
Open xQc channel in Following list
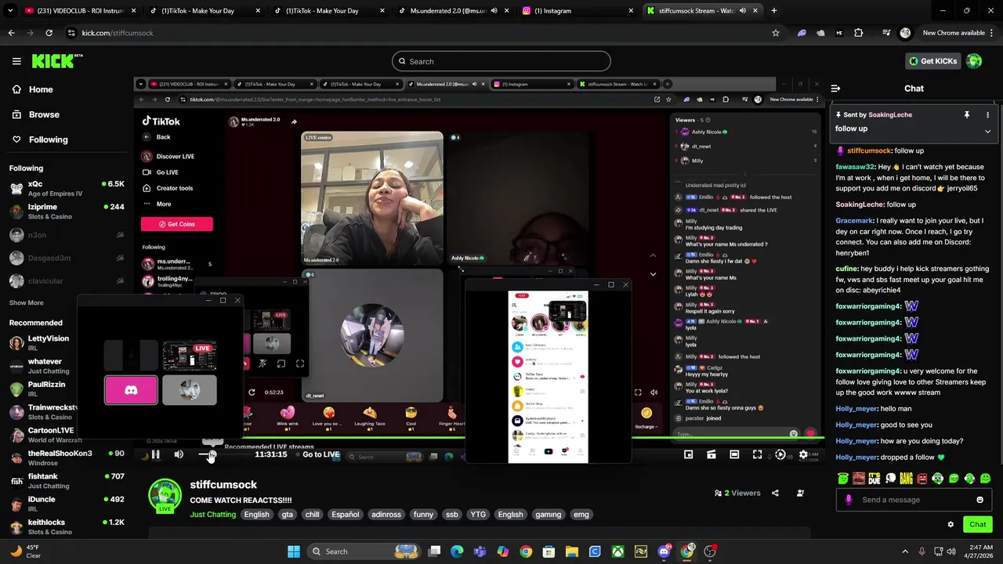[67, 188]
